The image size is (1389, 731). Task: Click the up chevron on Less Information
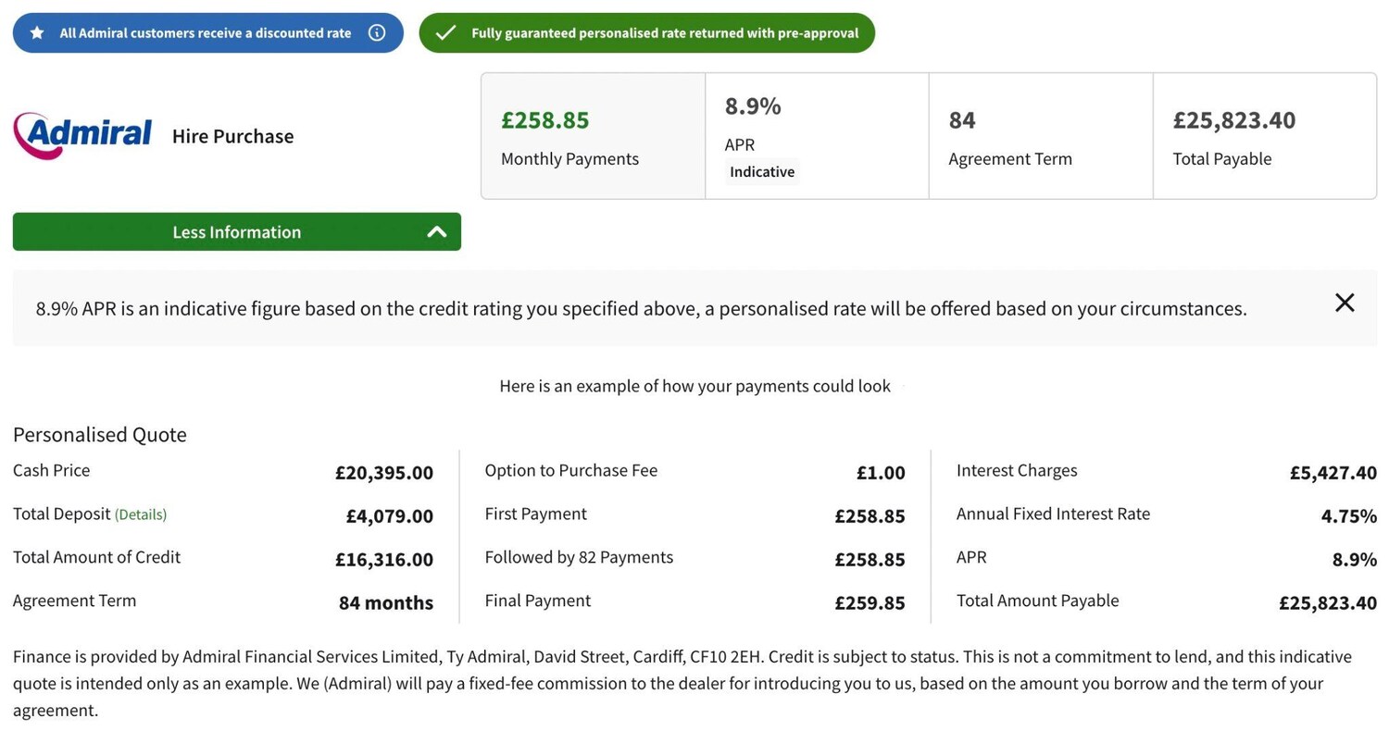click(436, 232)
